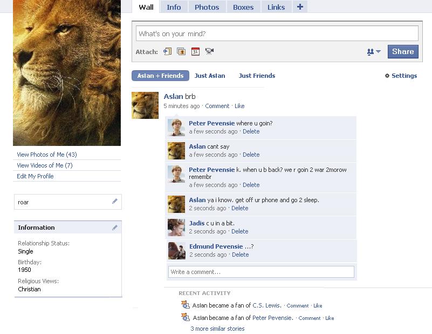Switch to the Wall tab
The image size is (432, 334).
pos(146,7)
